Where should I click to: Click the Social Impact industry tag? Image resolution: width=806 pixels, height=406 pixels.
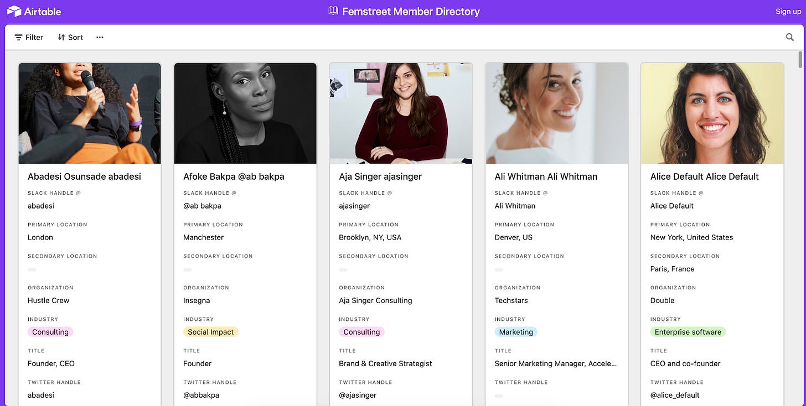[x=210, y=332]
